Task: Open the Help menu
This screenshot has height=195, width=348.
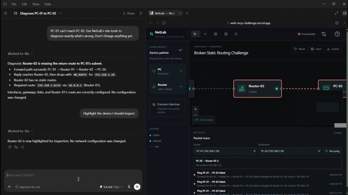Action: tap(47, 4)
